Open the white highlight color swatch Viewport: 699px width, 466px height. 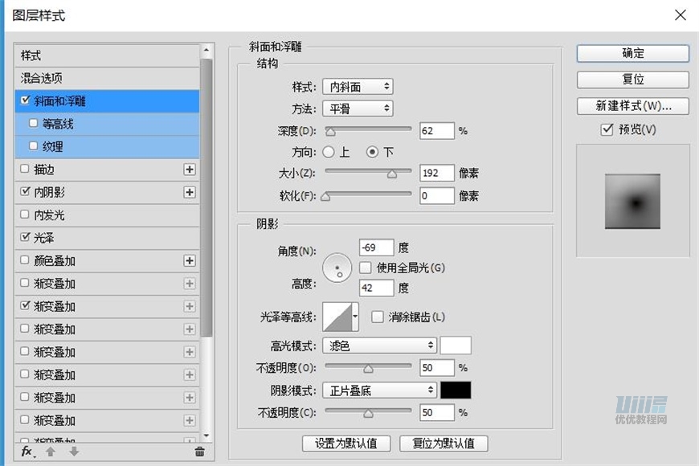[x=456, y=345]
